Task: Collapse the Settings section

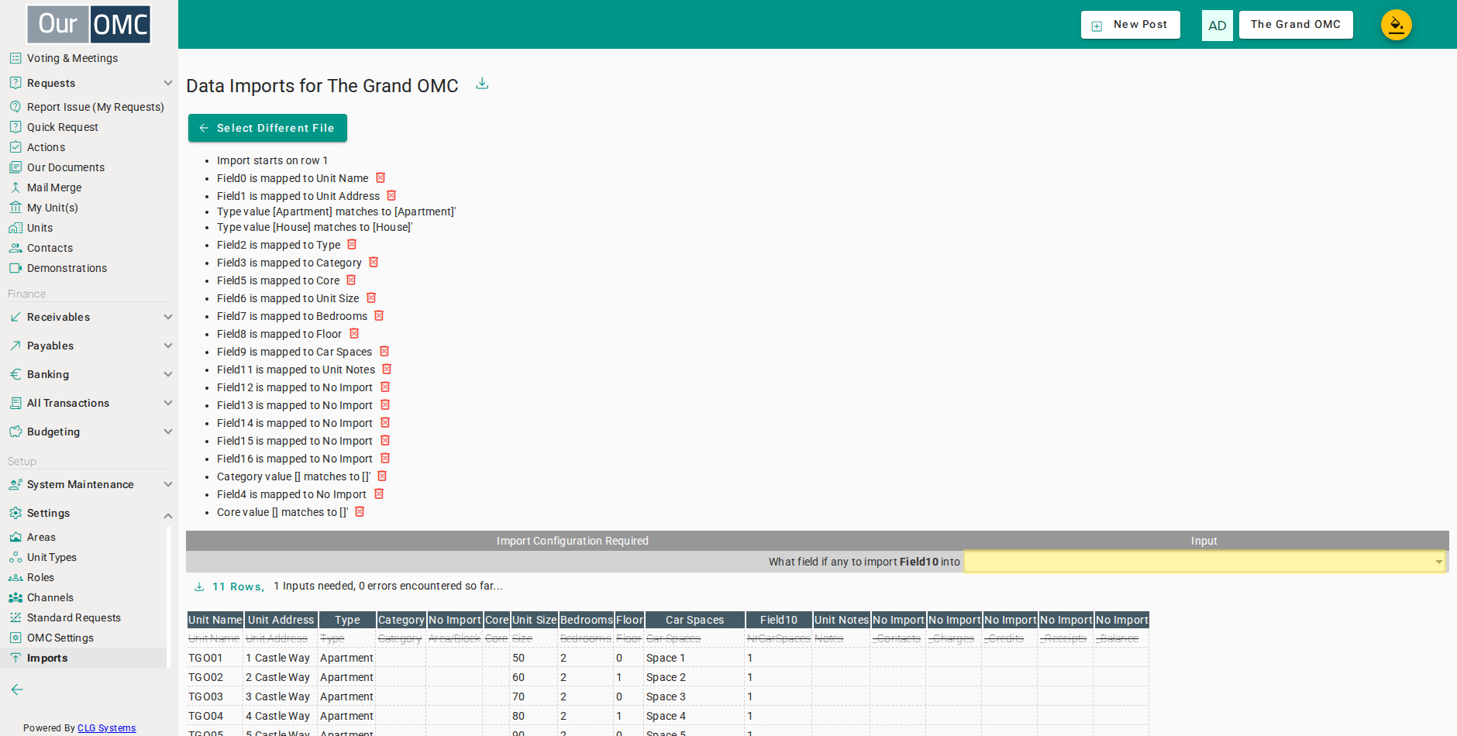Action: coord(89,513)
